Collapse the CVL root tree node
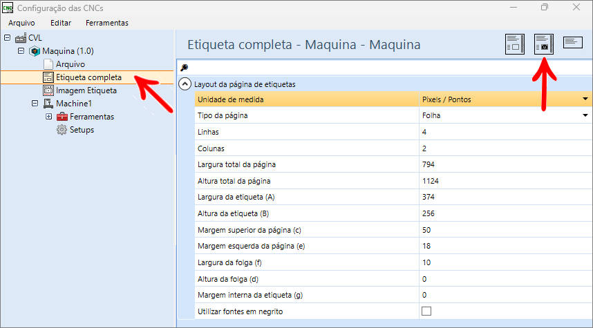593x328 pixels. (7, 38)
